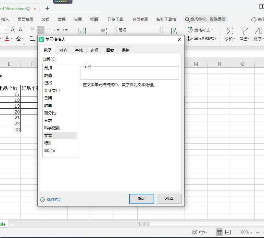Open the 常规 number format dropdown

pyautogui.click(x=138, y=30)
